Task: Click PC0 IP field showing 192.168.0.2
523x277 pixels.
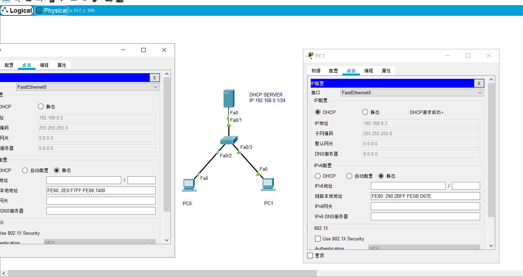Action: [97, 118]
